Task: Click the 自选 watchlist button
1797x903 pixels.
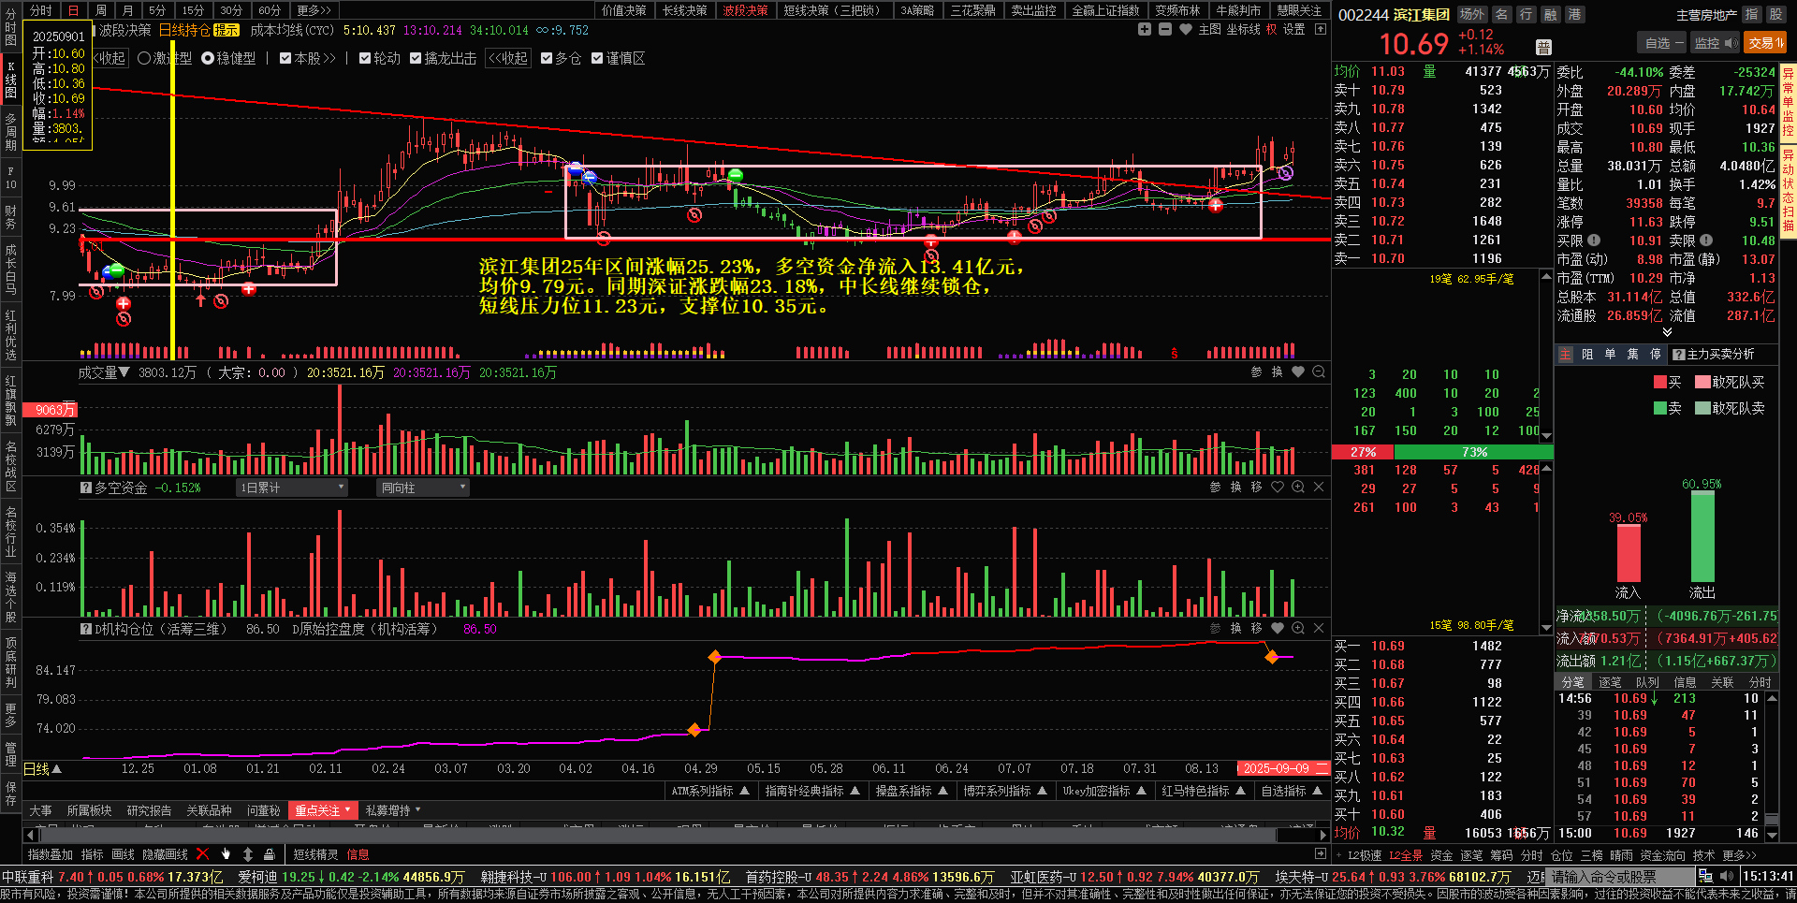Action: (x=1662, y=42)
